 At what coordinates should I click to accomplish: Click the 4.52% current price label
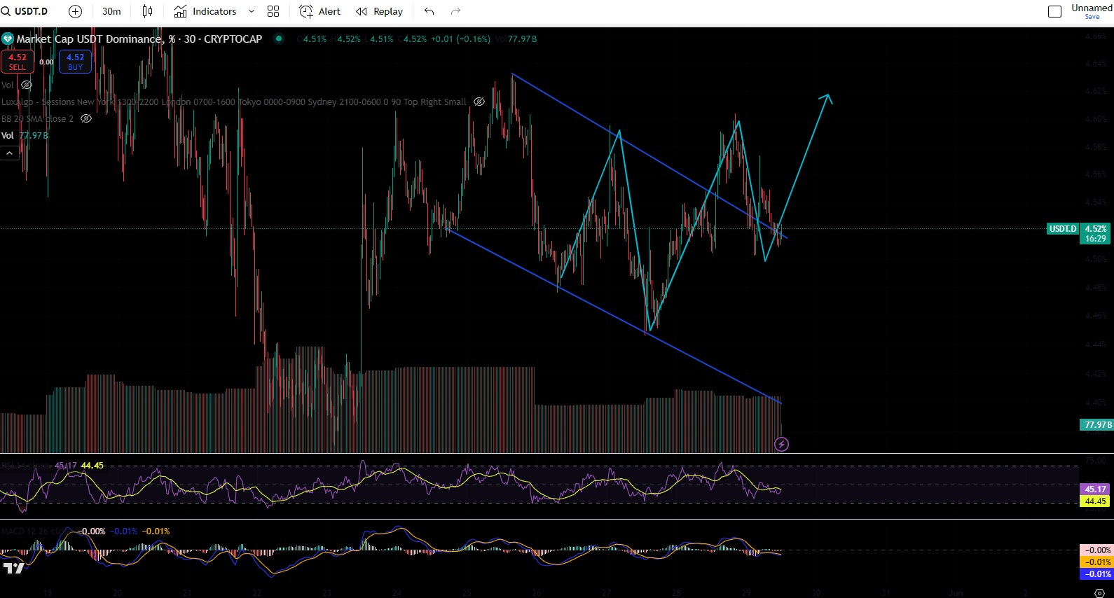click(x=1096, y=229)
